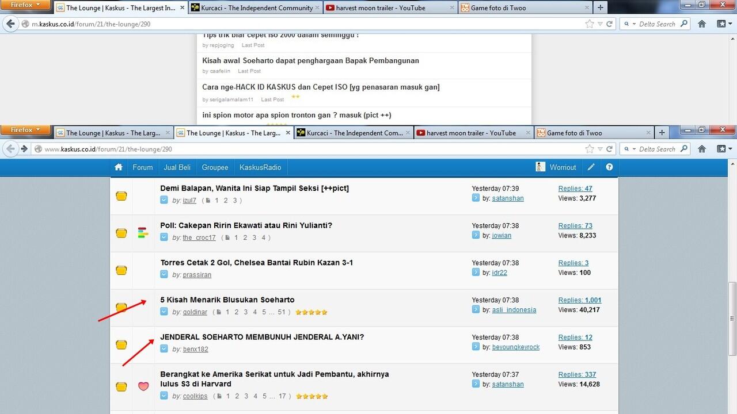The width and height of the screenshot is (737, 414).
Task: Click the Worriout user avatar image
Action: coord(540,167)
